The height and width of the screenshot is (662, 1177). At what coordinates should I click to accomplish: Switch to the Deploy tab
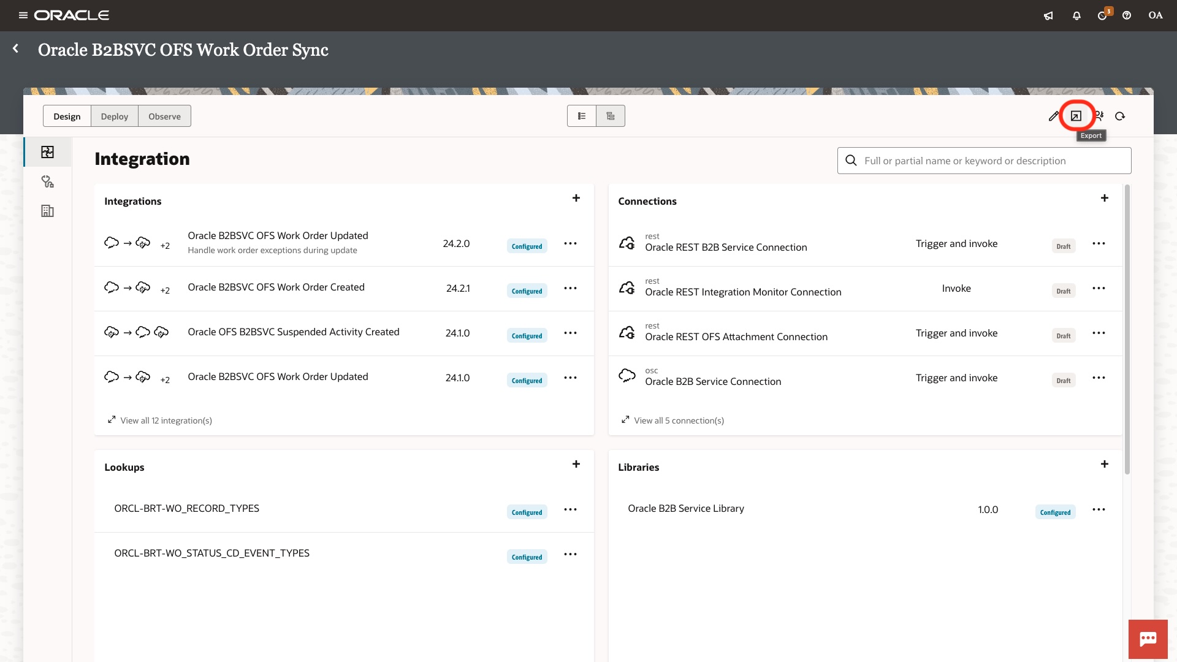click(x=115, y=116)
